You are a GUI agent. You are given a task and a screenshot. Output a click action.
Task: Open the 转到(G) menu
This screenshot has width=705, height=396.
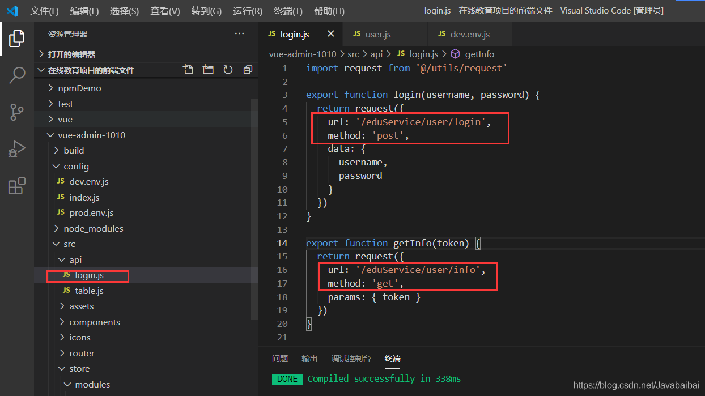(x=206, y=11)
